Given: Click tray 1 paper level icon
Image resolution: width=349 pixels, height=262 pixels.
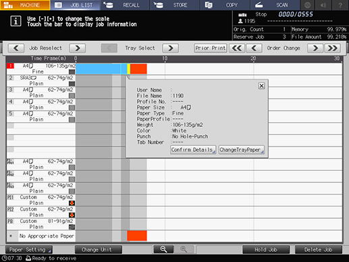Looking at the screenshot, I should click(72, 72).
